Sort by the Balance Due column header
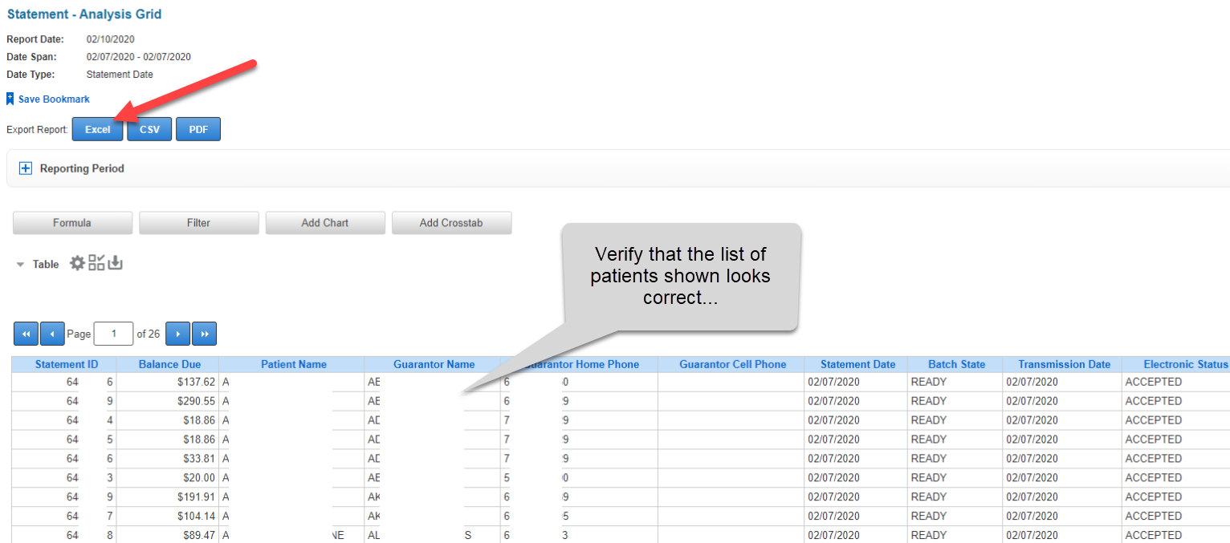The height and width of the screenshot is (543, 1230). pos(169,364)
